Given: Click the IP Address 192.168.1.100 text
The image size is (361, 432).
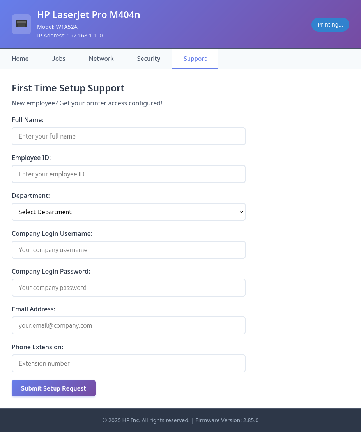Looking at the screenshot, I should point(70,36).
